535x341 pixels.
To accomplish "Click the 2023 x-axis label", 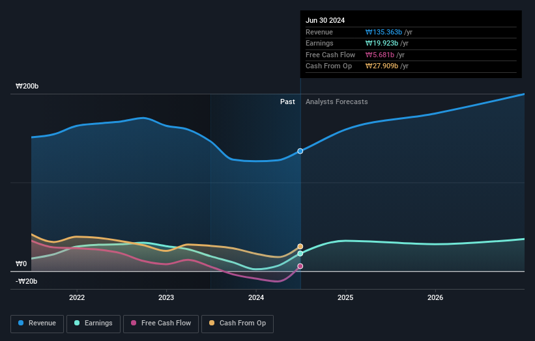I will [166, 297].
